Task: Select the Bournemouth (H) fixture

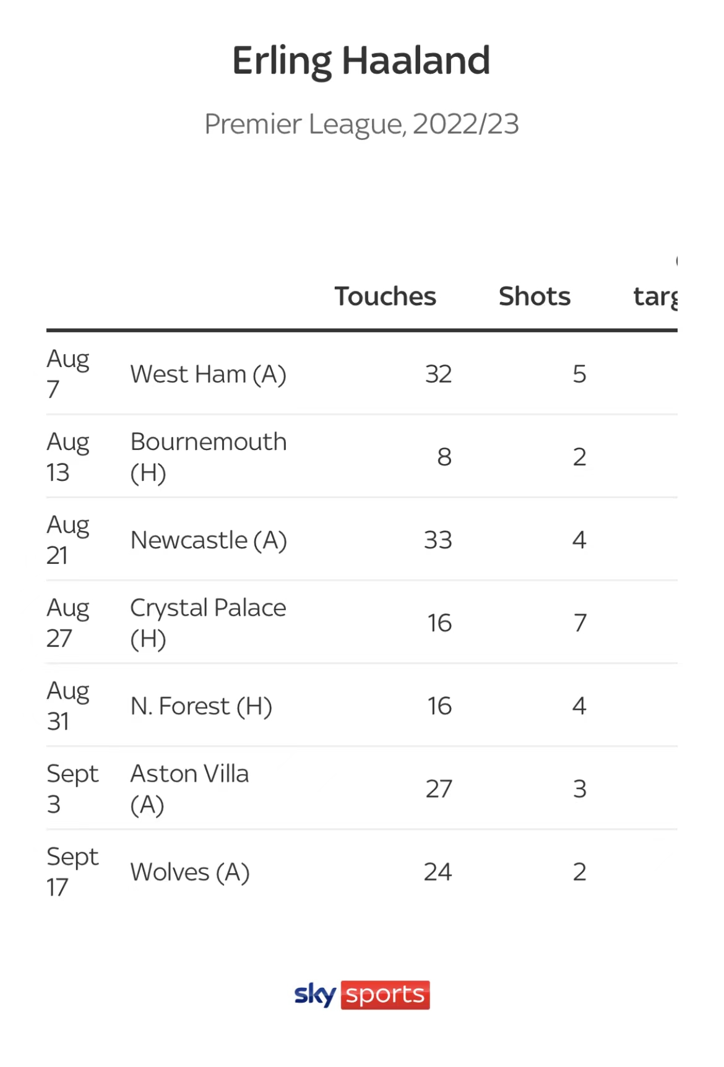Action: click(209, 457)
